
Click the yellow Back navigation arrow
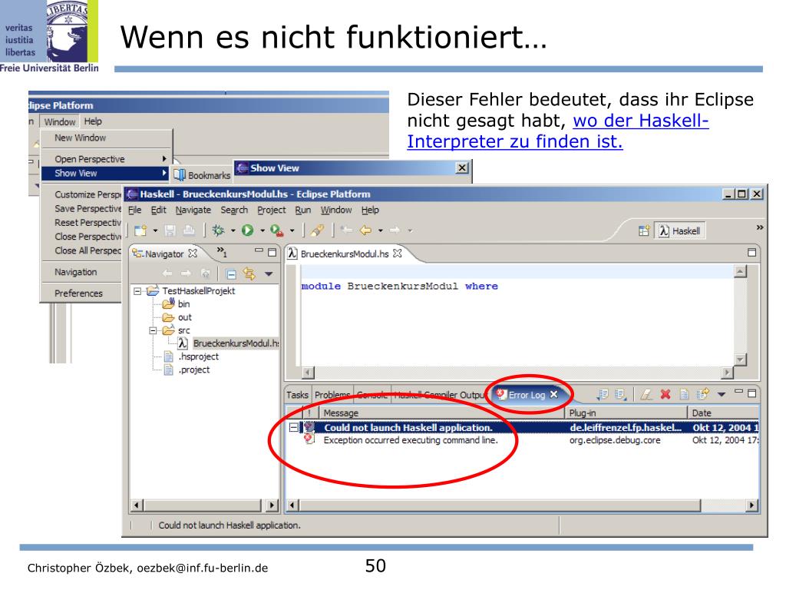[x=366, y=230]
